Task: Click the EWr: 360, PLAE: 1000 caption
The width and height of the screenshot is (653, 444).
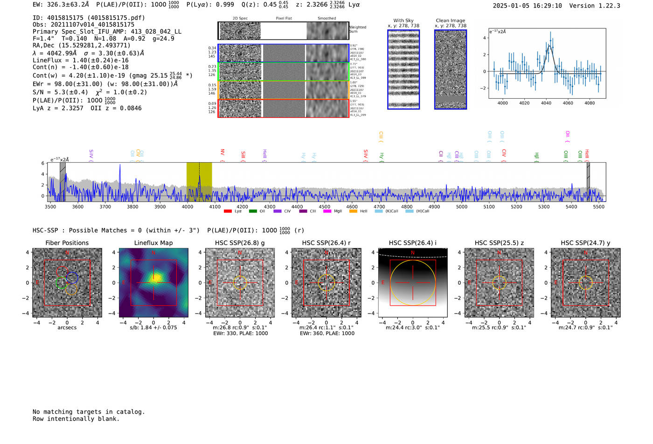Action: pyautogui.click(x=327, y=334)
